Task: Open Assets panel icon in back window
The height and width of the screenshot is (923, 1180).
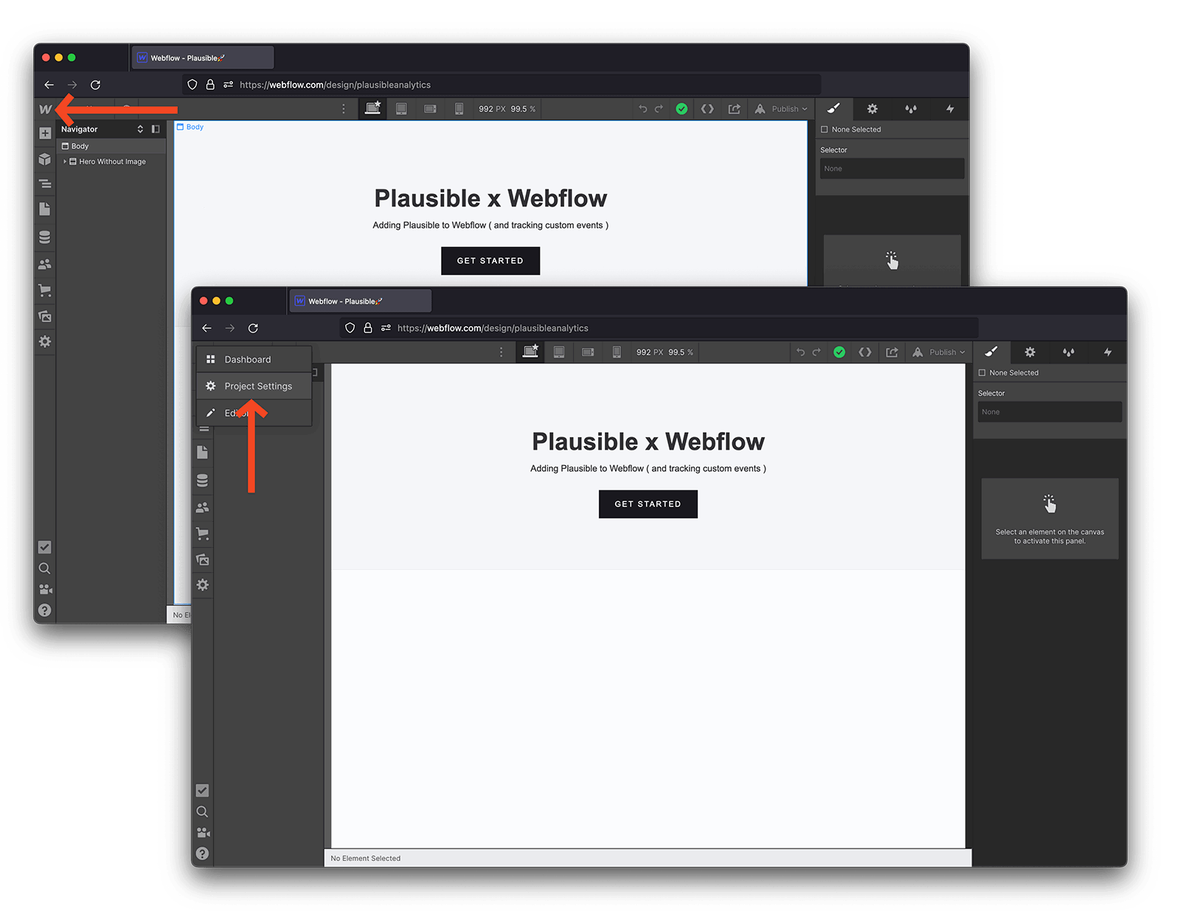Action: pyautogui.click(x=45, y=316)
